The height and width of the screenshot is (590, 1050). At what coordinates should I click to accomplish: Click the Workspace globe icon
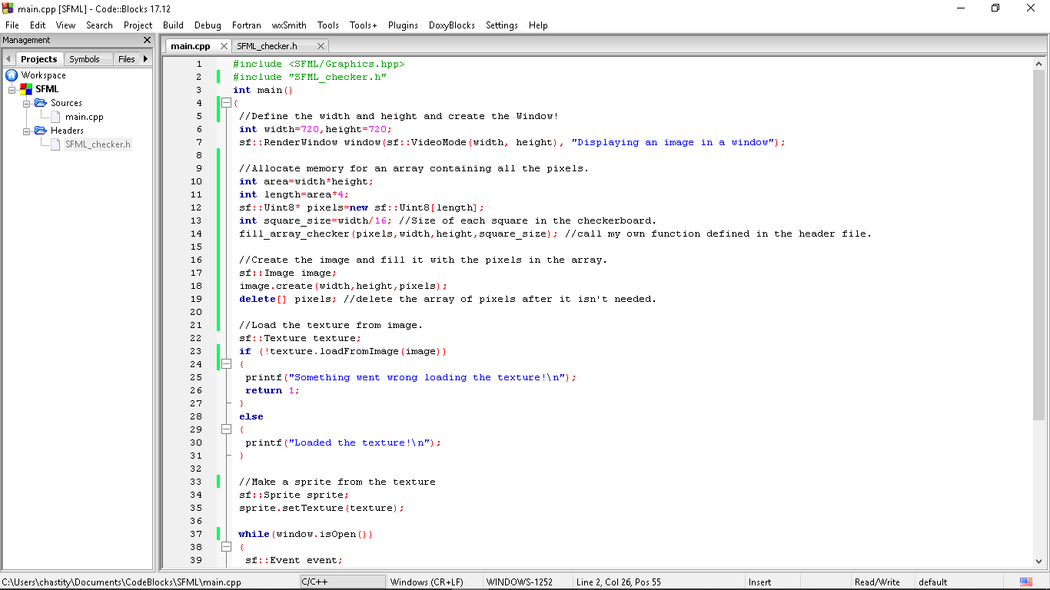(10, 75)
